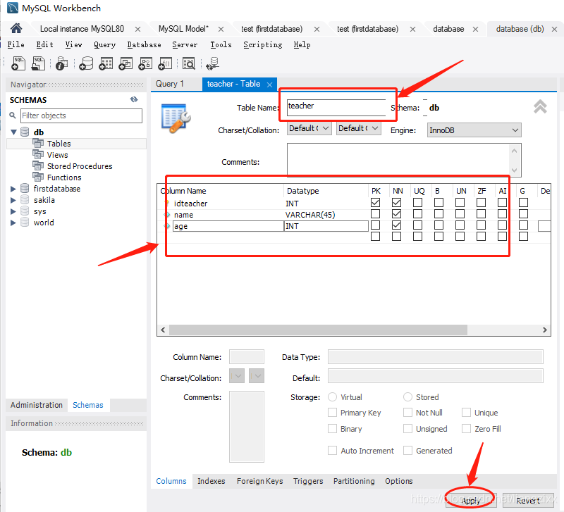Switch to the Foreign Keys tab
564x512 pixels.
[x=259, y=481]
